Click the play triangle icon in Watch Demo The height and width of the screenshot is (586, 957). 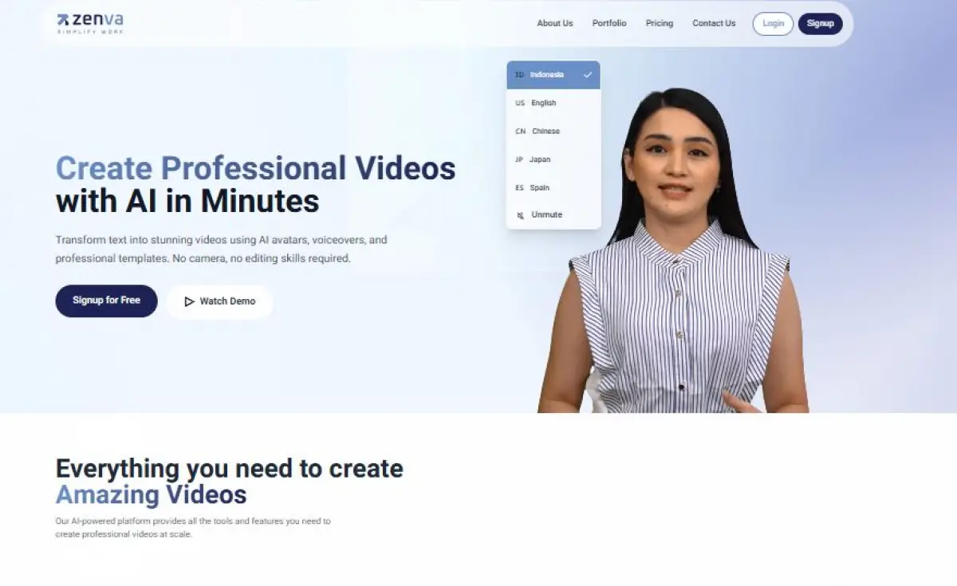click(x=189, y=301)
